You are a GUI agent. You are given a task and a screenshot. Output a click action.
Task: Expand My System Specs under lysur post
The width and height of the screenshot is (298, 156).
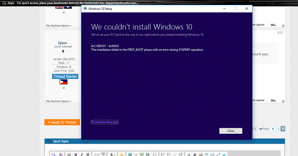tap(59, 101)
